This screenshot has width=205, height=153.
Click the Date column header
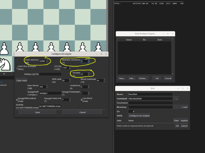[x=160, y=40]
